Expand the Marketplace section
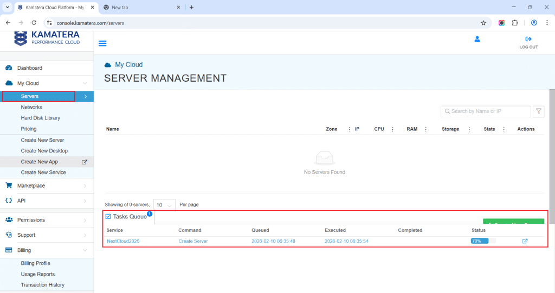555x293 pixels. coord(85,185)
